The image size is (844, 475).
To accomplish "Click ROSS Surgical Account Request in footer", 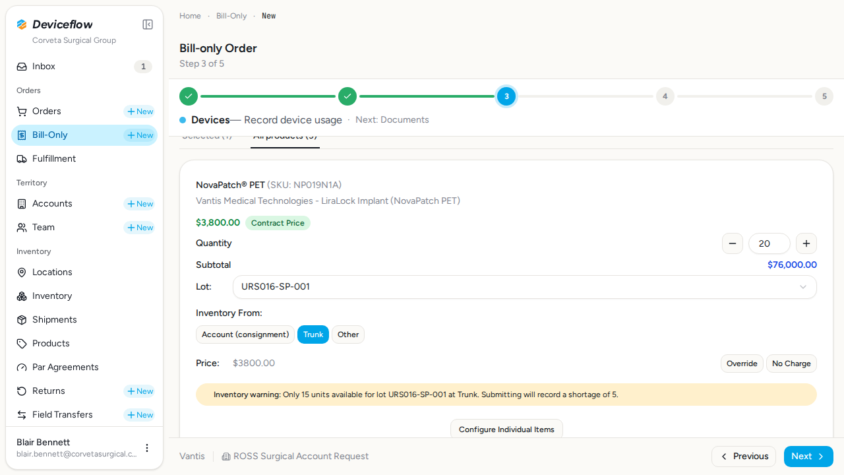I will pyautogui.click(x=295, y=457).
